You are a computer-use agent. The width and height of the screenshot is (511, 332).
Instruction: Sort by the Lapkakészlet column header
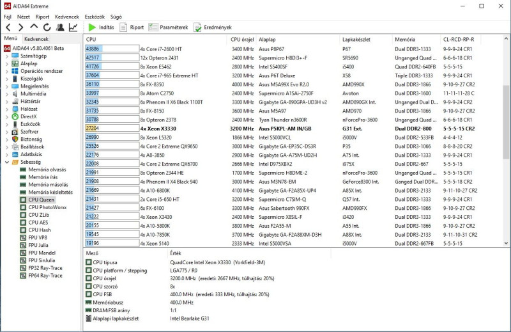click(x=366, y=40)
